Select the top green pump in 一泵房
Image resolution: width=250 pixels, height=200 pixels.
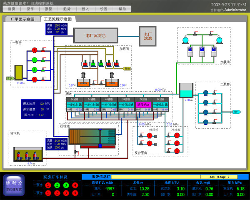tap(35, 52)
